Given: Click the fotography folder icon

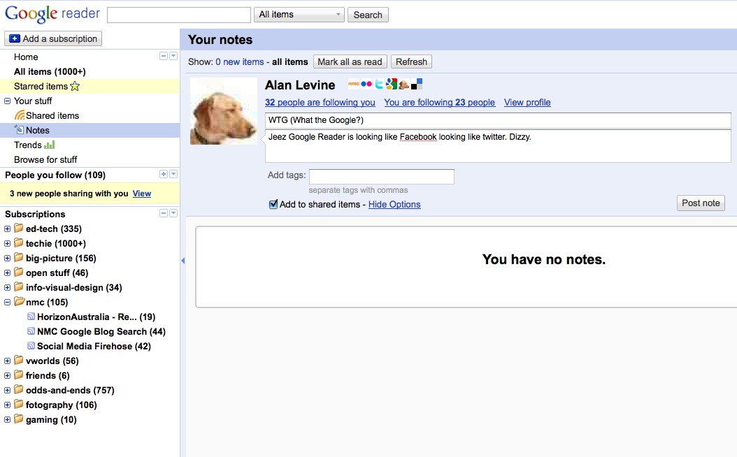Looking at the screenshot, I should tap(19, 405).
